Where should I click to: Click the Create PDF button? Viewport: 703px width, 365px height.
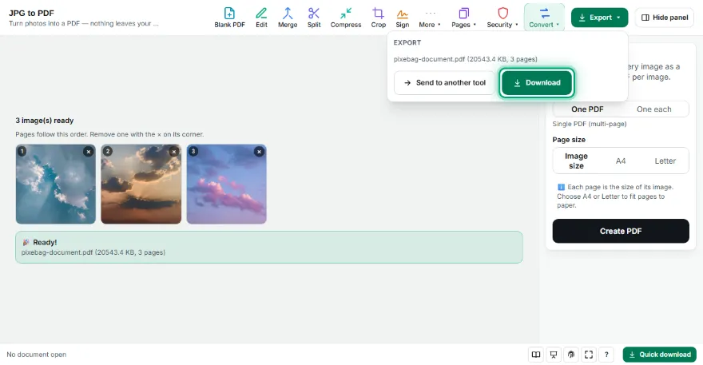621,231
